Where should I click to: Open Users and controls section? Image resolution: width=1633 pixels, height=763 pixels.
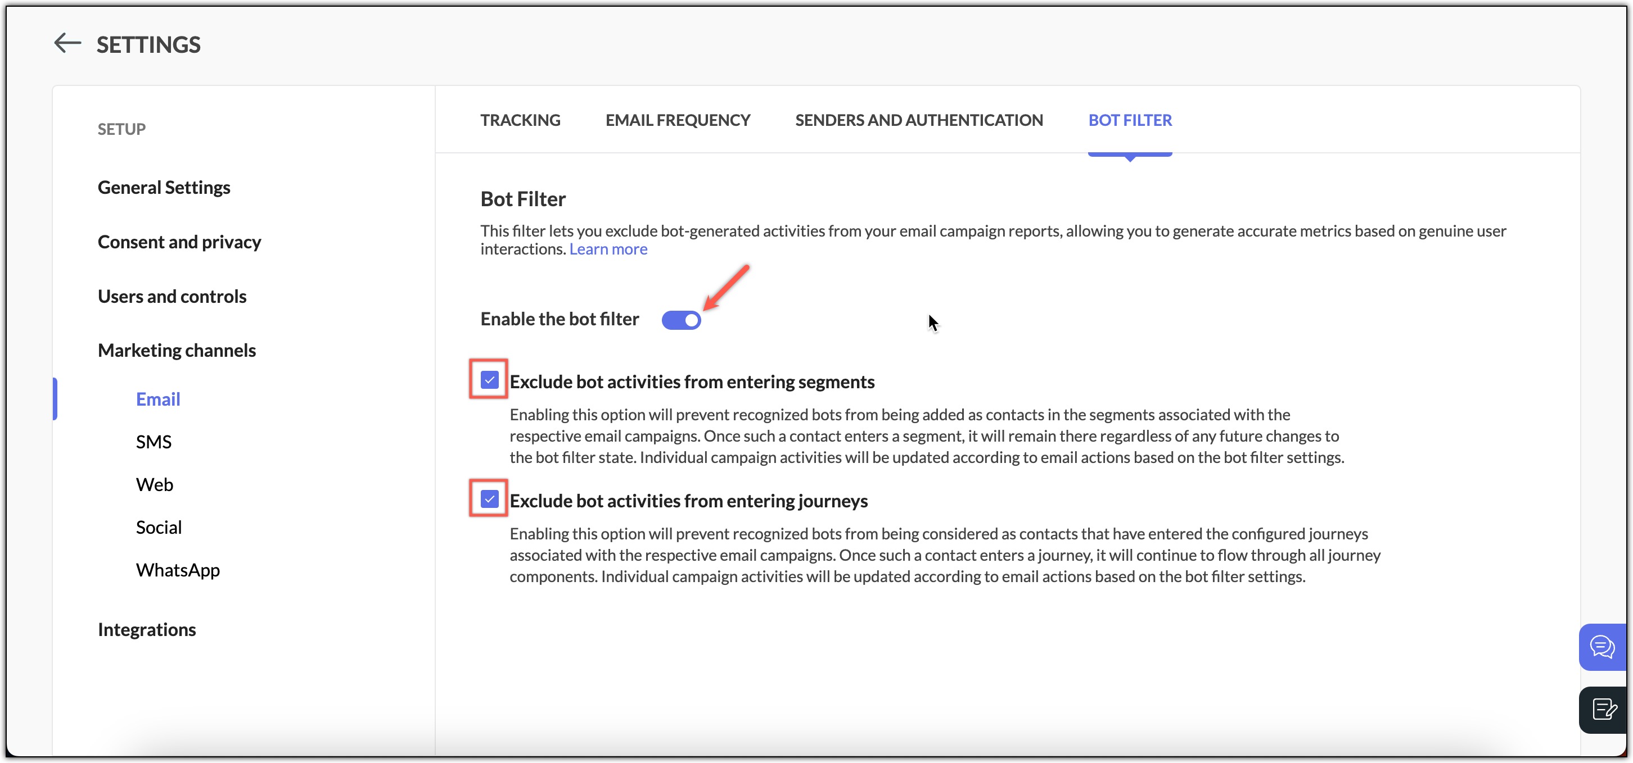[173, 296]
